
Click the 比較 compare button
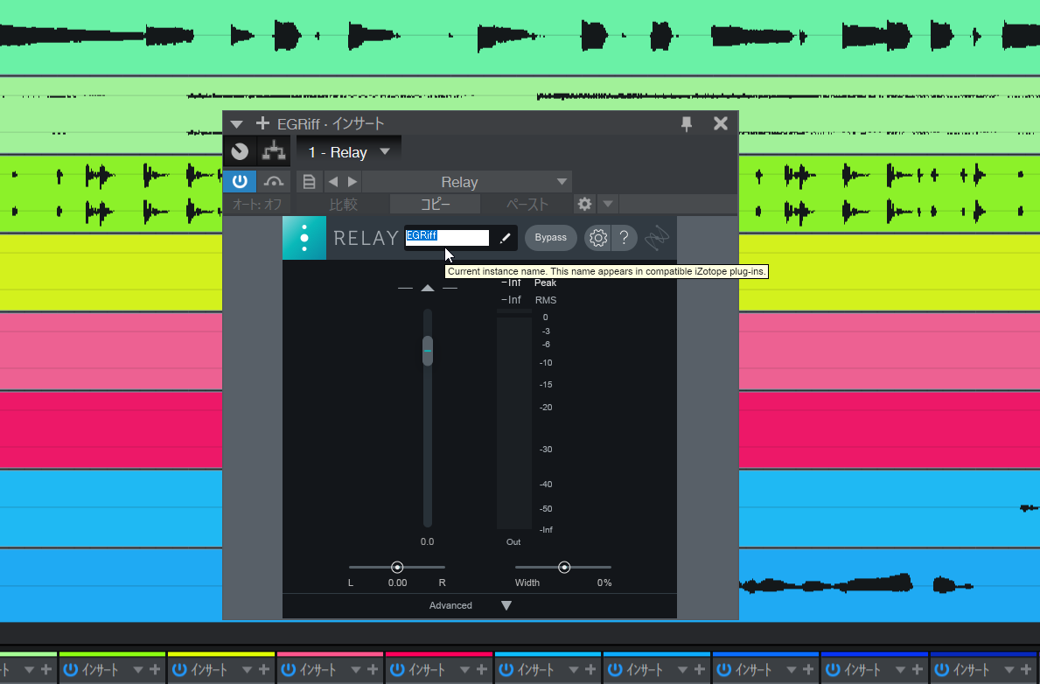344,204
